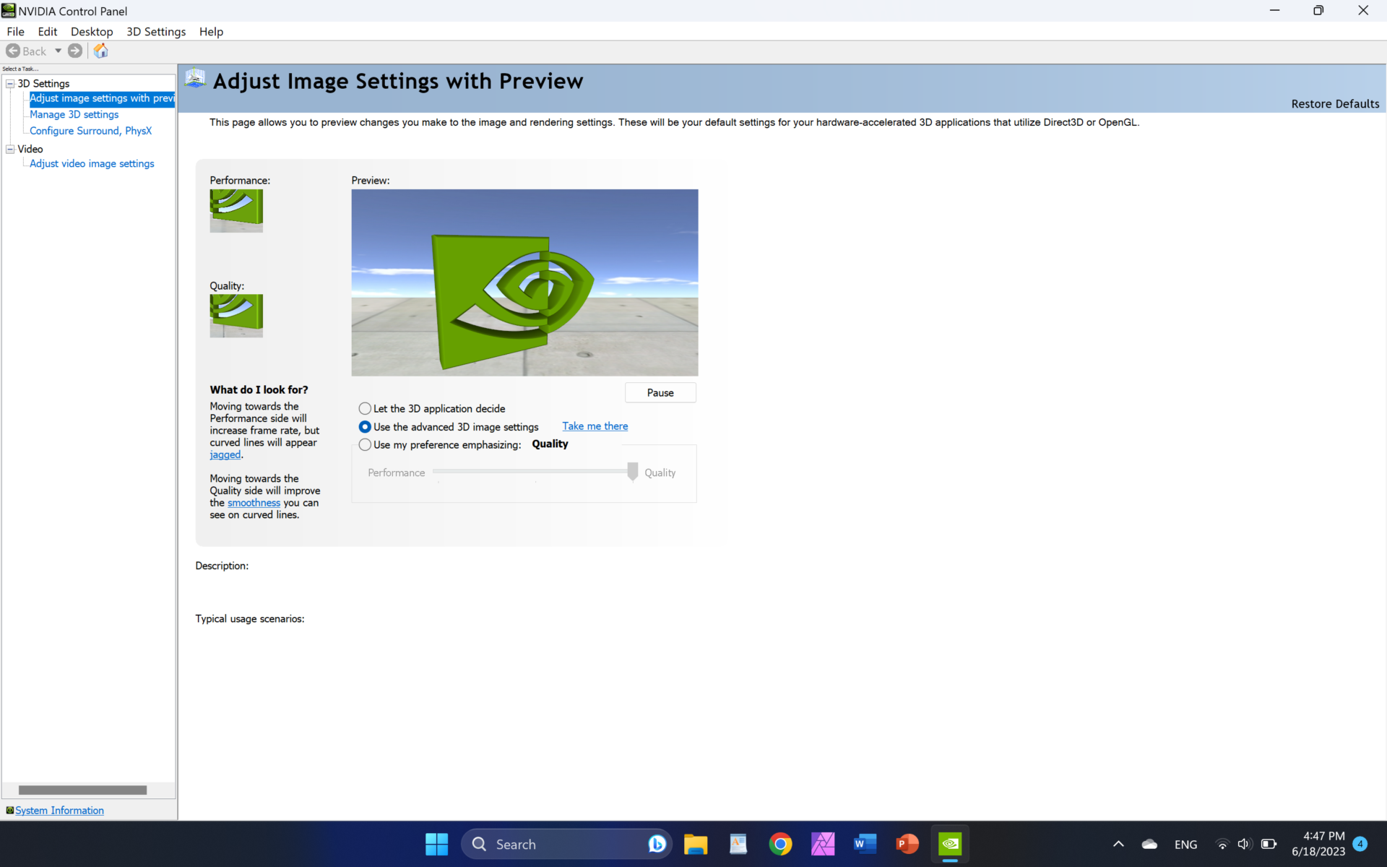
Task: Open the Help menu
Action: point(211,32)
